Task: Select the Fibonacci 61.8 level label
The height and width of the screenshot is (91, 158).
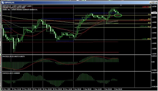Action: 149,27
